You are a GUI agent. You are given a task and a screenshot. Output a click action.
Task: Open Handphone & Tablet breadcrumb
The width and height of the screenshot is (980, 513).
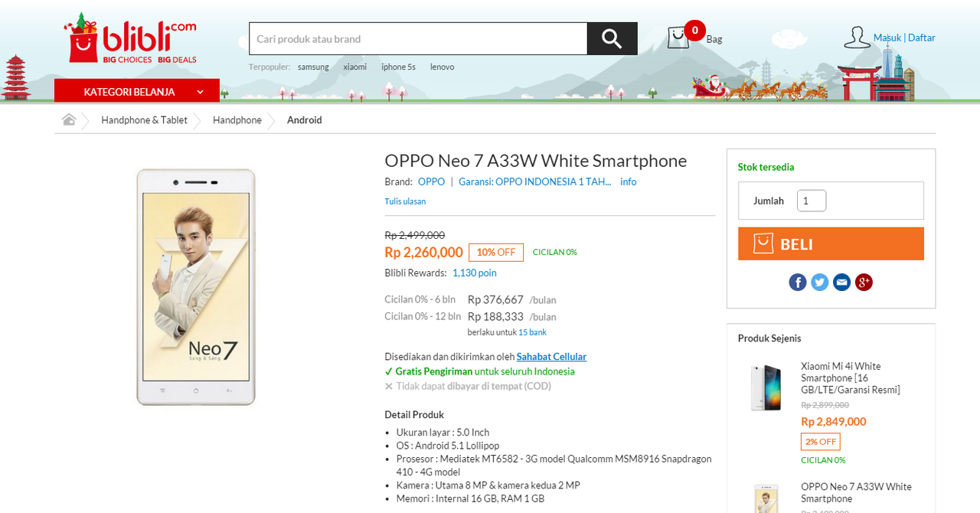[x=144, y=119]
